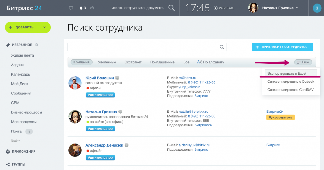Screen dimensions: 324x170
Task: Open the chat messages icon in header
Action: (71, 8)
